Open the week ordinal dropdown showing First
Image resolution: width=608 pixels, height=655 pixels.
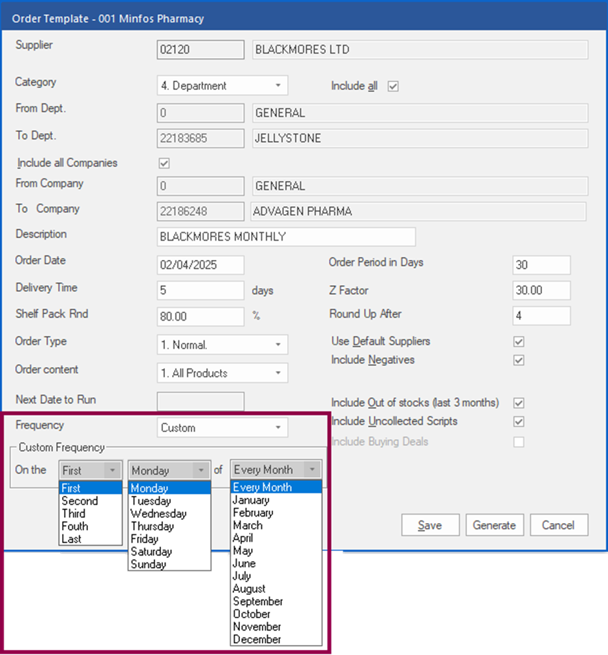(91, 470)
